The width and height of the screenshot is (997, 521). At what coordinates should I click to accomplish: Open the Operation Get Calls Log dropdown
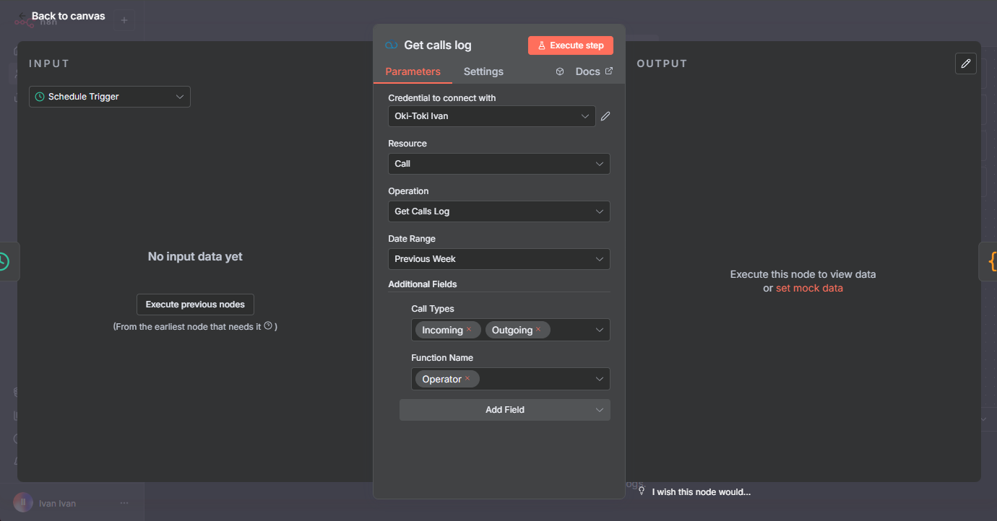(498, 211)
